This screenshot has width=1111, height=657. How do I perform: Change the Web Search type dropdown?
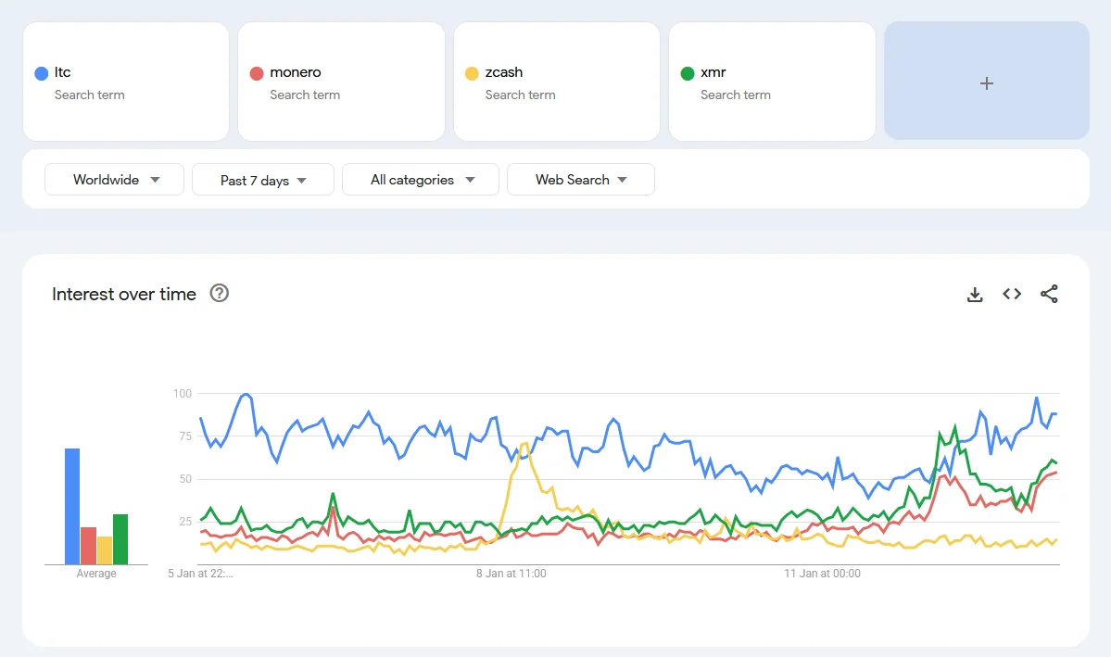[x=580, y=180]
